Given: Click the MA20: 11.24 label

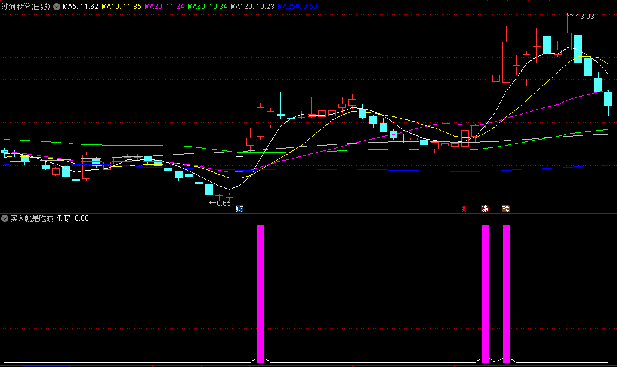Looking at the screenshot, I should (x=164, y=7).
